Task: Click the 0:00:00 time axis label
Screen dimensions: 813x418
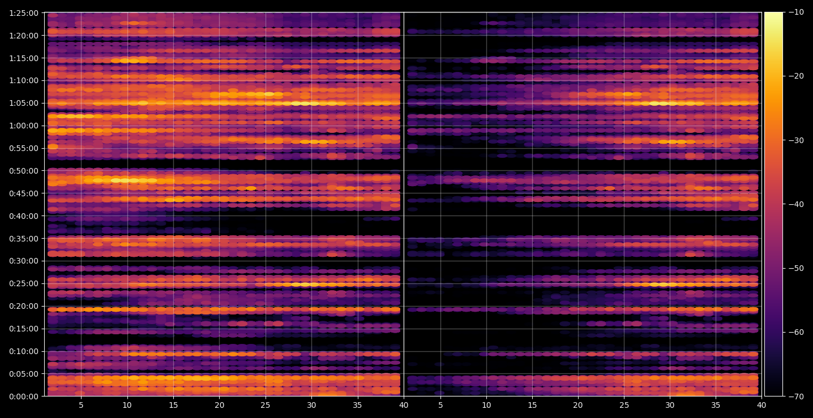Action: (x=24, y=396)
